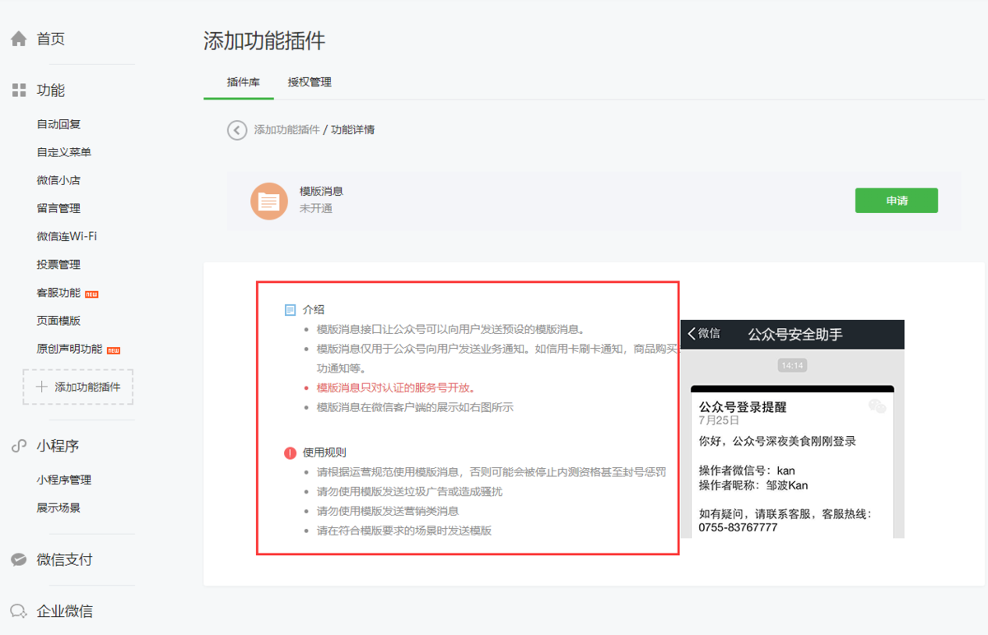This screenshot has width=988, height=635.
Task: Click the 公众号安全助手 title in preview
Action: 795,334
